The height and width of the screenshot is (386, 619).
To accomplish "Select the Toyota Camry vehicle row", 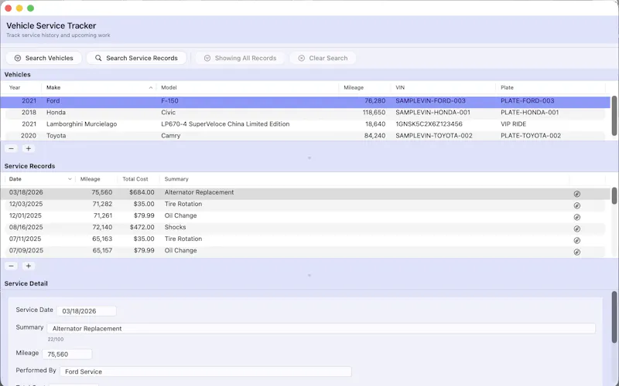I will (x=305, y=136).
